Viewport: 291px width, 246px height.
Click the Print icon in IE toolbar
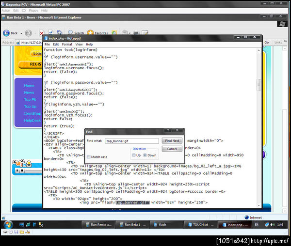(136, 33)
